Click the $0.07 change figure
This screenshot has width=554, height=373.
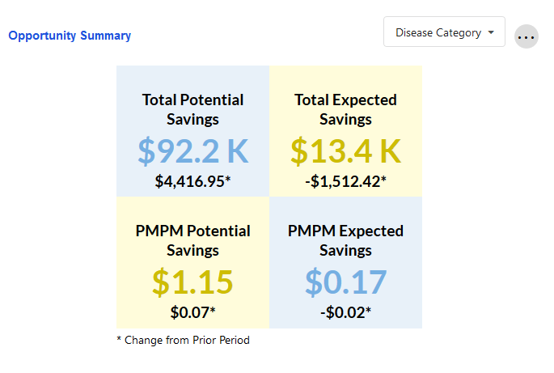coord(190,312)
